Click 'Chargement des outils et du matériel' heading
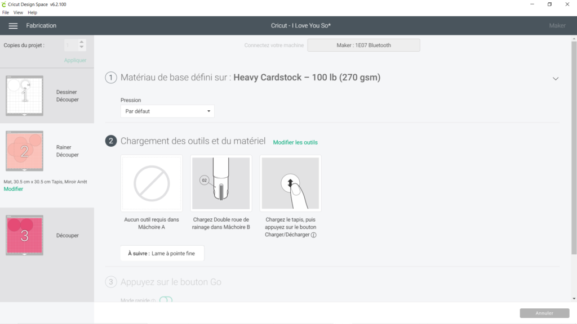The height and width of the screenshot is (324, 577). (x=193, y=141)
